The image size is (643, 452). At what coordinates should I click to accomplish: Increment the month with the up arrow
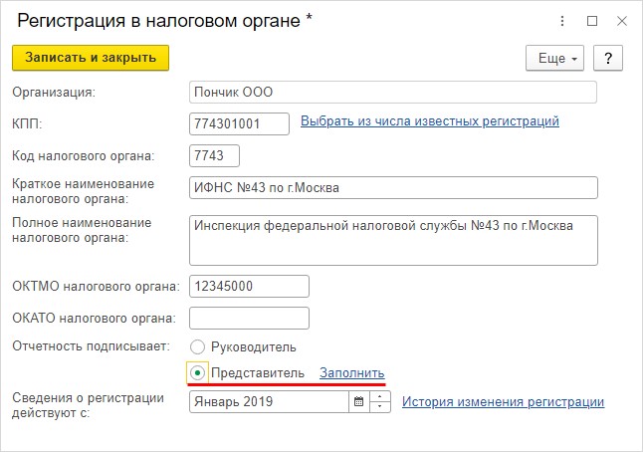[380, 396]
